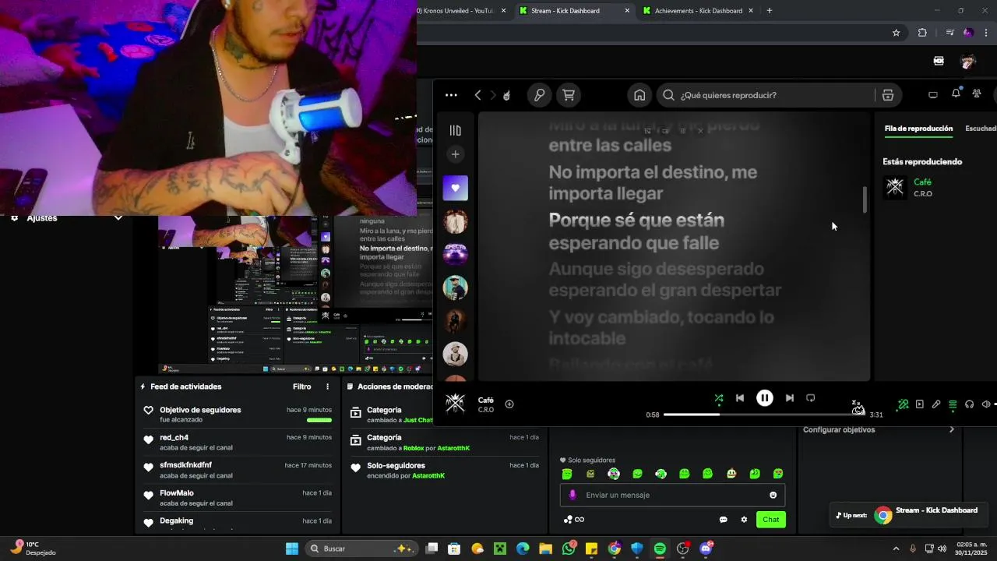
Task: Insert the first green Kick emote
Action: 567,474
